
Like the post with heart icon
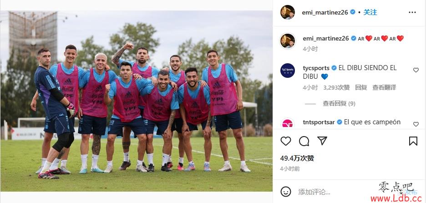[285, 141]
